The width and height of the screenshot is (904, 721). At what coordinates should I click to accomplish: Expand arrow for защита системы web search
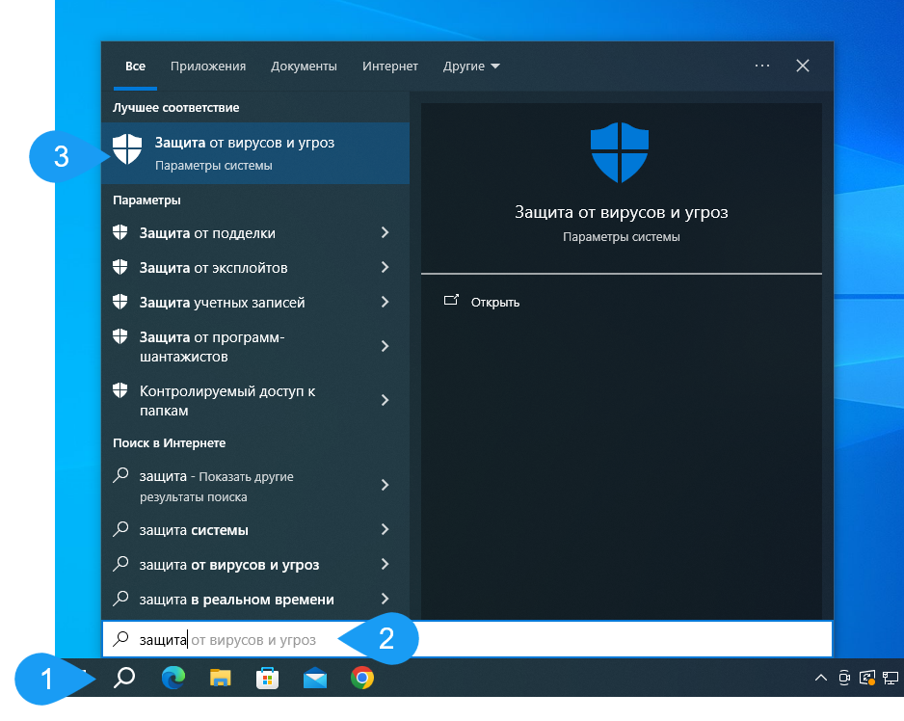tap(385, 530)
